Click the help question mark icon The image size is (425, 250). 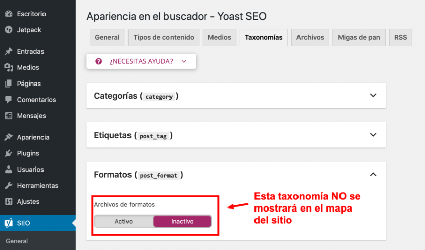[98, 61]
